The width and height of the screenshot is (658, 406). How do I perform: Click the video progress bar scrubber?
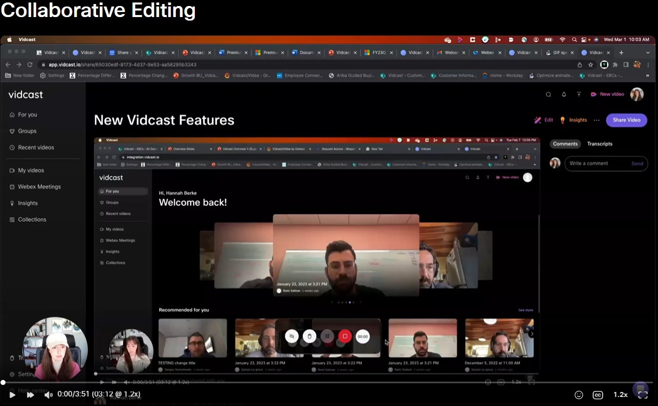tap(3, 382)
